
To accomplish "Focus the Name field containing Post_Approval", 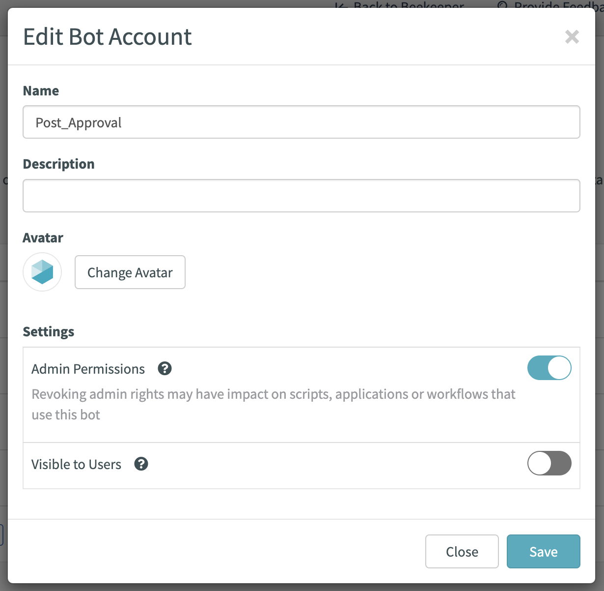I will click(x=302, y=122).
